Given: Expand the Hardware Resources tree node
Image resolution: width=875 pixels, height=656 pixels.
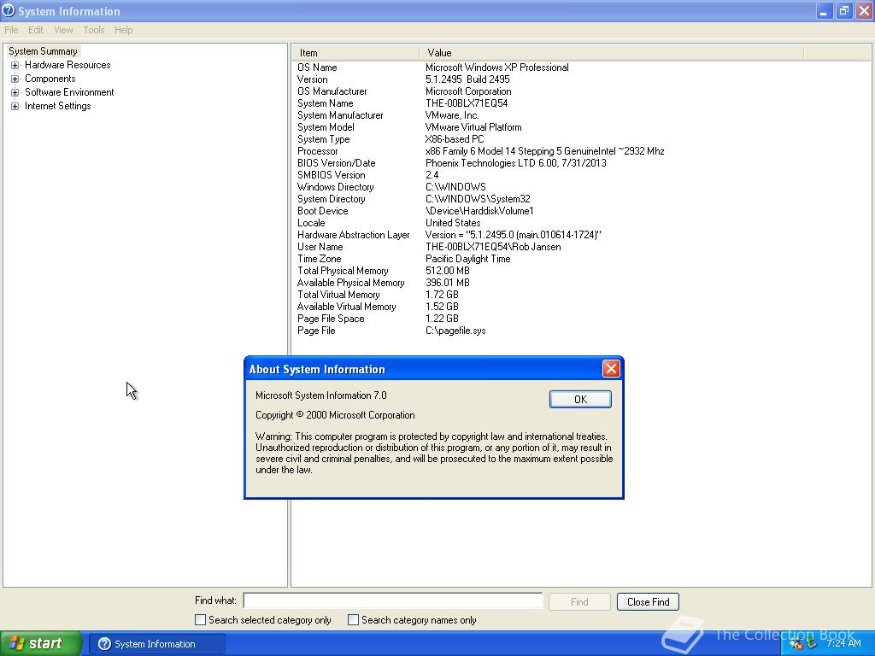Looking at the screenshot, I should [x=15, y=65].
